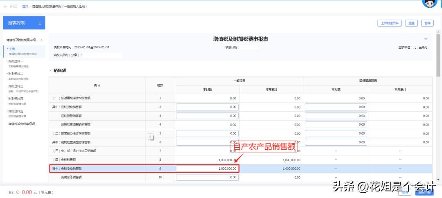Screen dimensions: 442x198
Task: Open the 首页 breadcrumb link
Action: click(25, 6)
